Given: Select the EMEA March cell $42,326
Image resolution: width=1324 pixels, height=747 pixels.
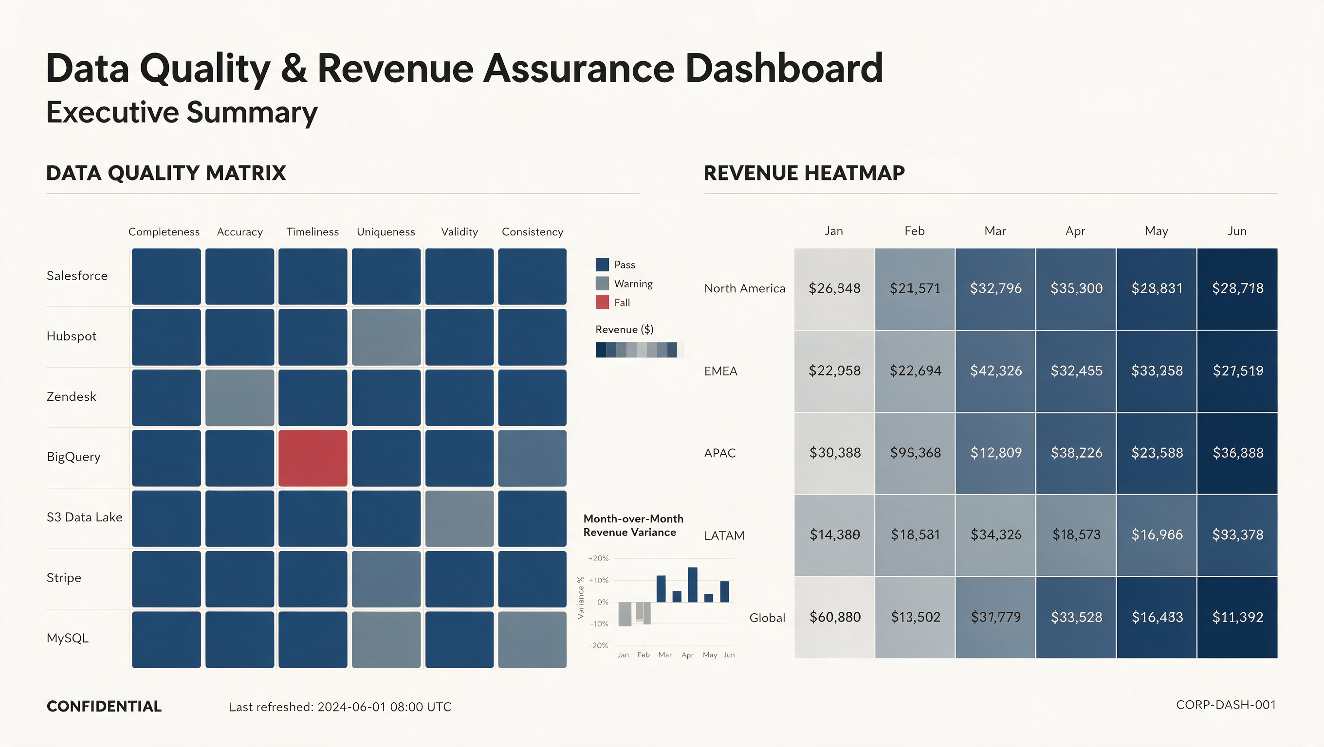Looking at the screenshot, I should (x=995, y=371).
